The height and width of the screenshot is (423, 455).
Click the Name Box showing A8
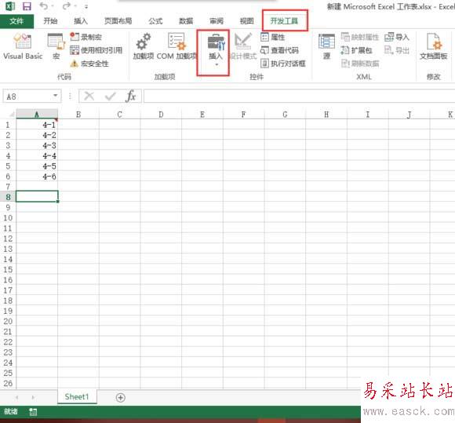pyautogui.click(x=28, y=96)
